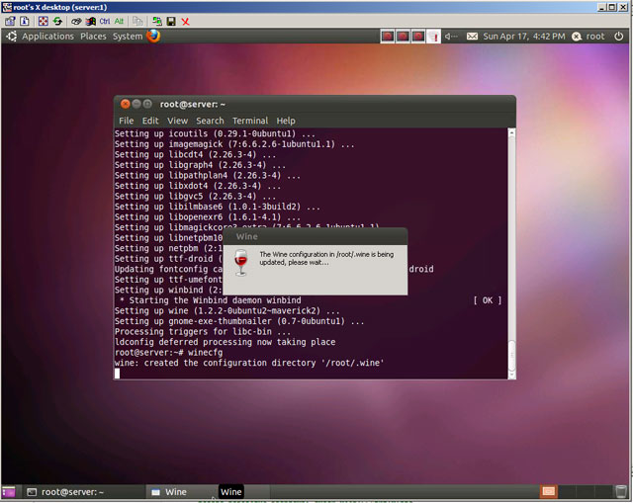Image resolution: width=633 pixels, height=503 pixels.
Task: Click the '[ OK ]' status text
Action: (488, 300)
